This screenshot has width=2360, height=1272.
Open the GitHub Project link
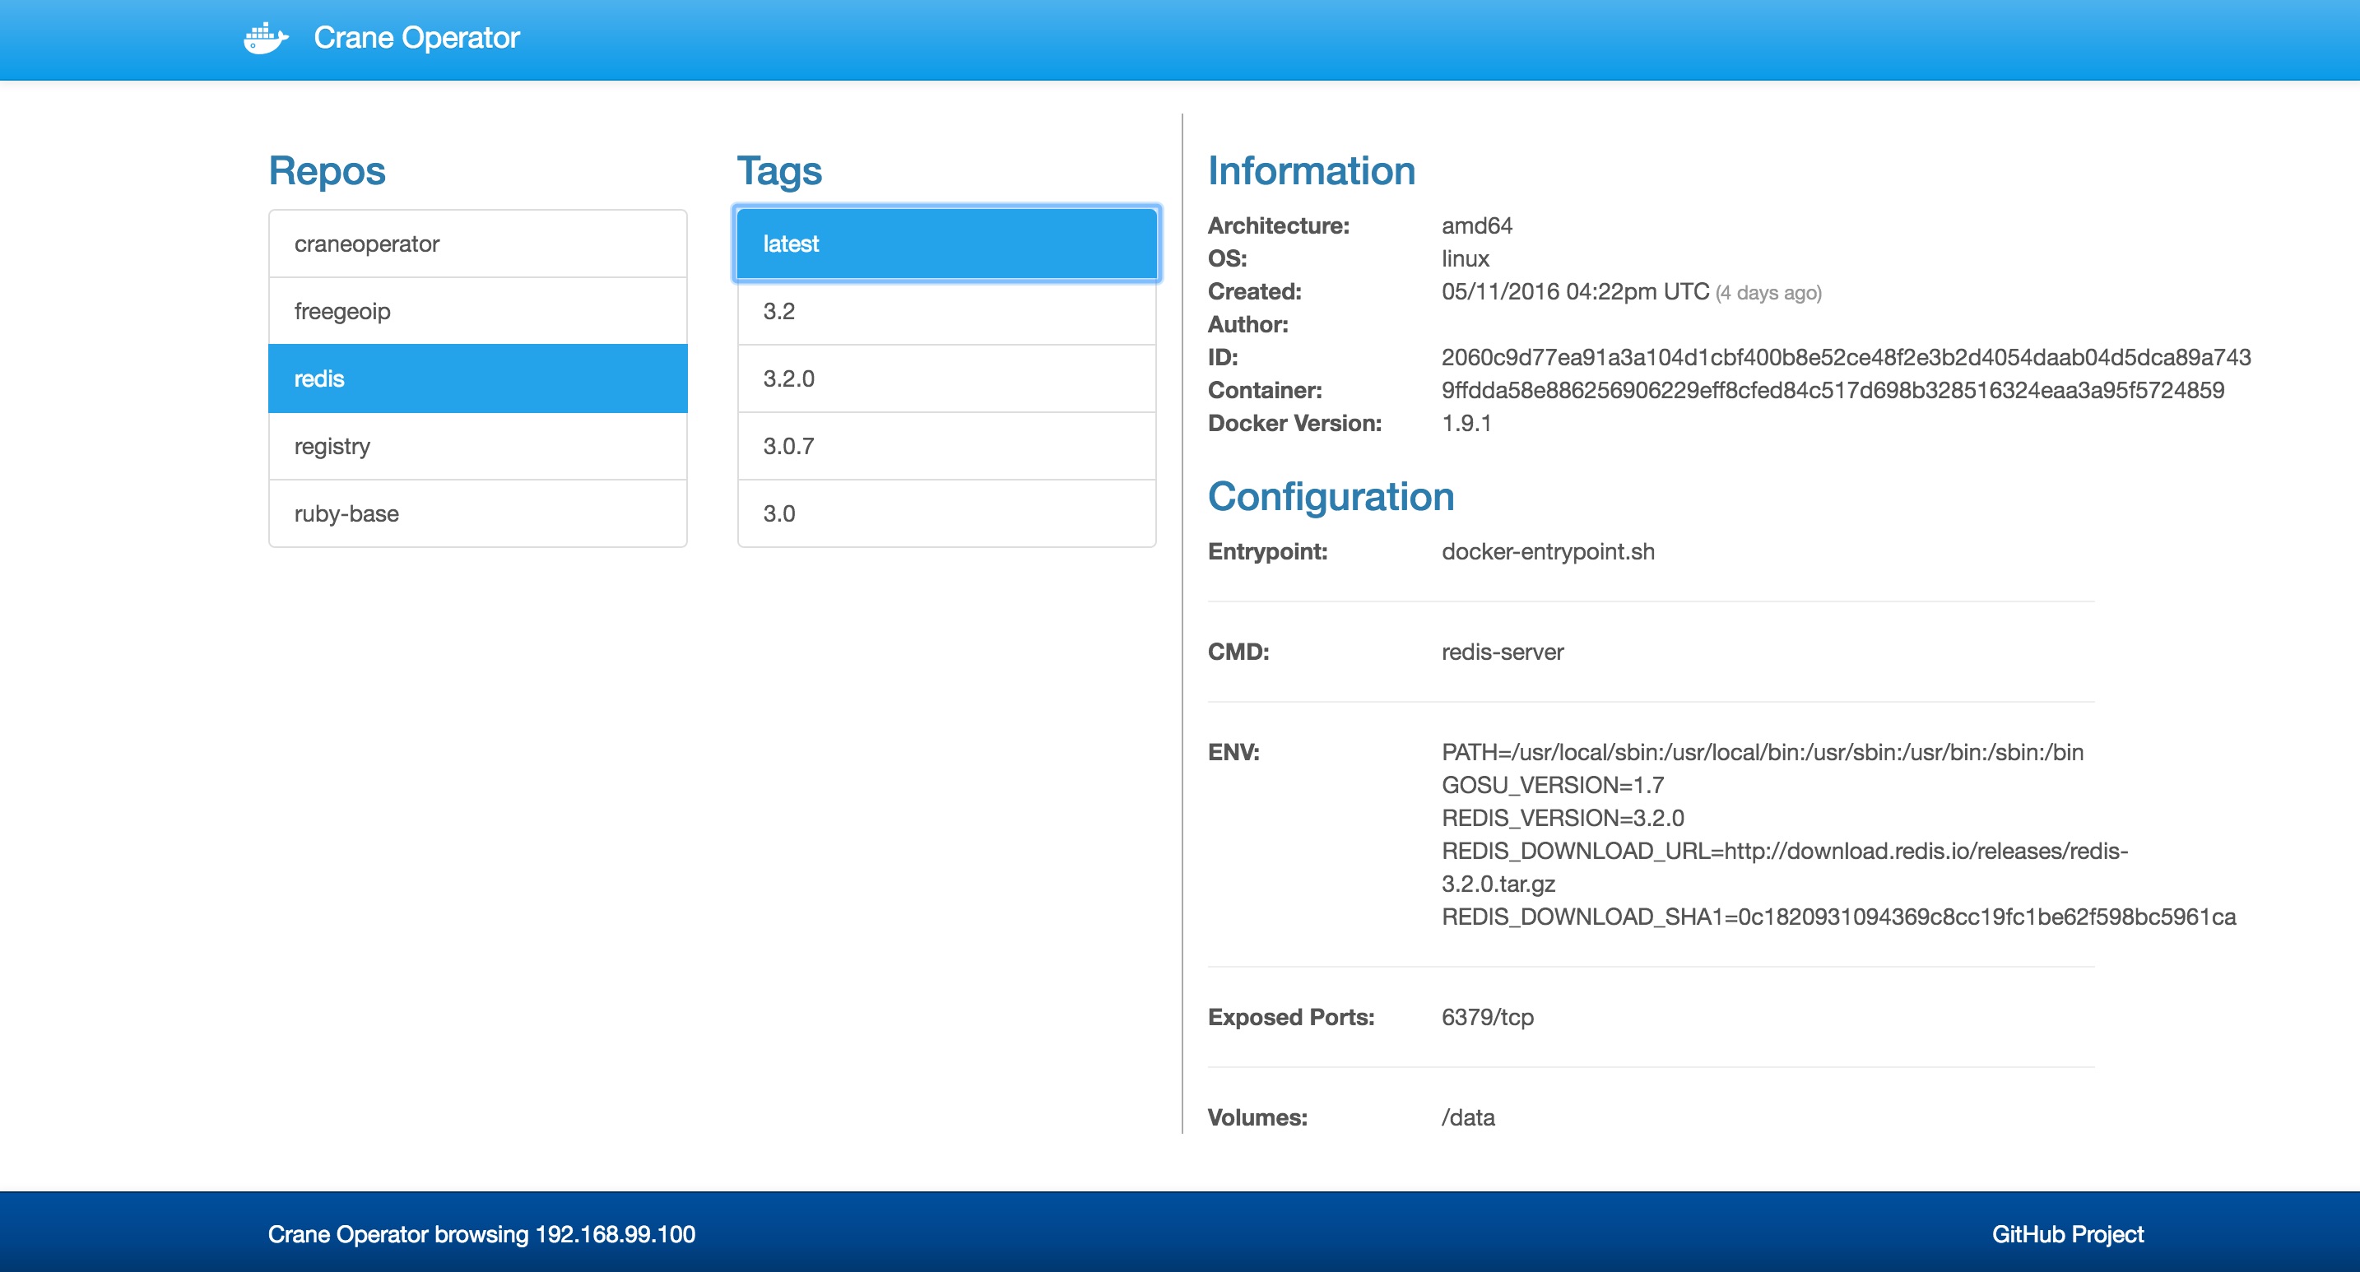2067,1234
